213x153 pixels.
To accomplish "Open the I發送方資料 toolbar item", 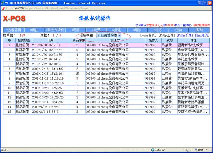I will coord(55,30).
